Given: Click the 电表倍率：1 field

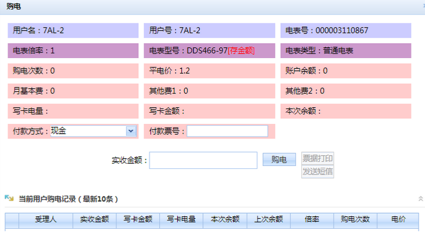Looking at the screenshot, I should 73,50.
